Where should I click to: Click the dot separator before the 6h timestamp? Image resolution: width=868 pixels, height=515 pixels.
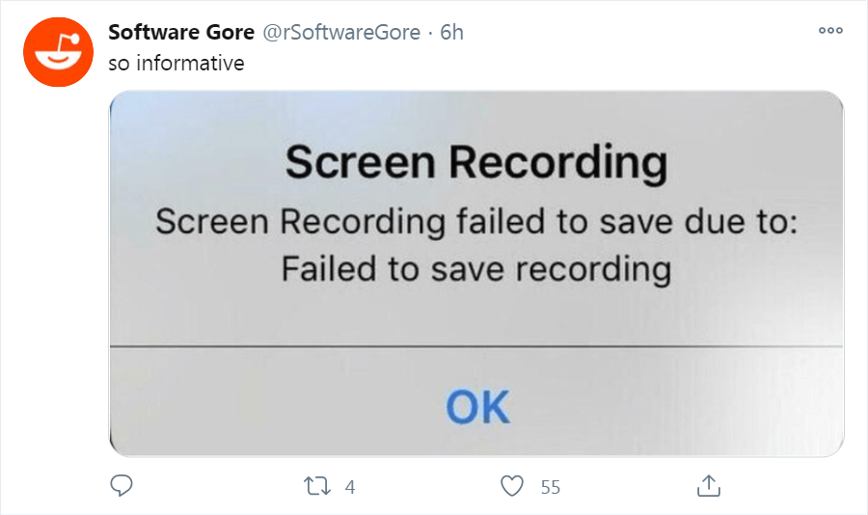click(430, 32)
